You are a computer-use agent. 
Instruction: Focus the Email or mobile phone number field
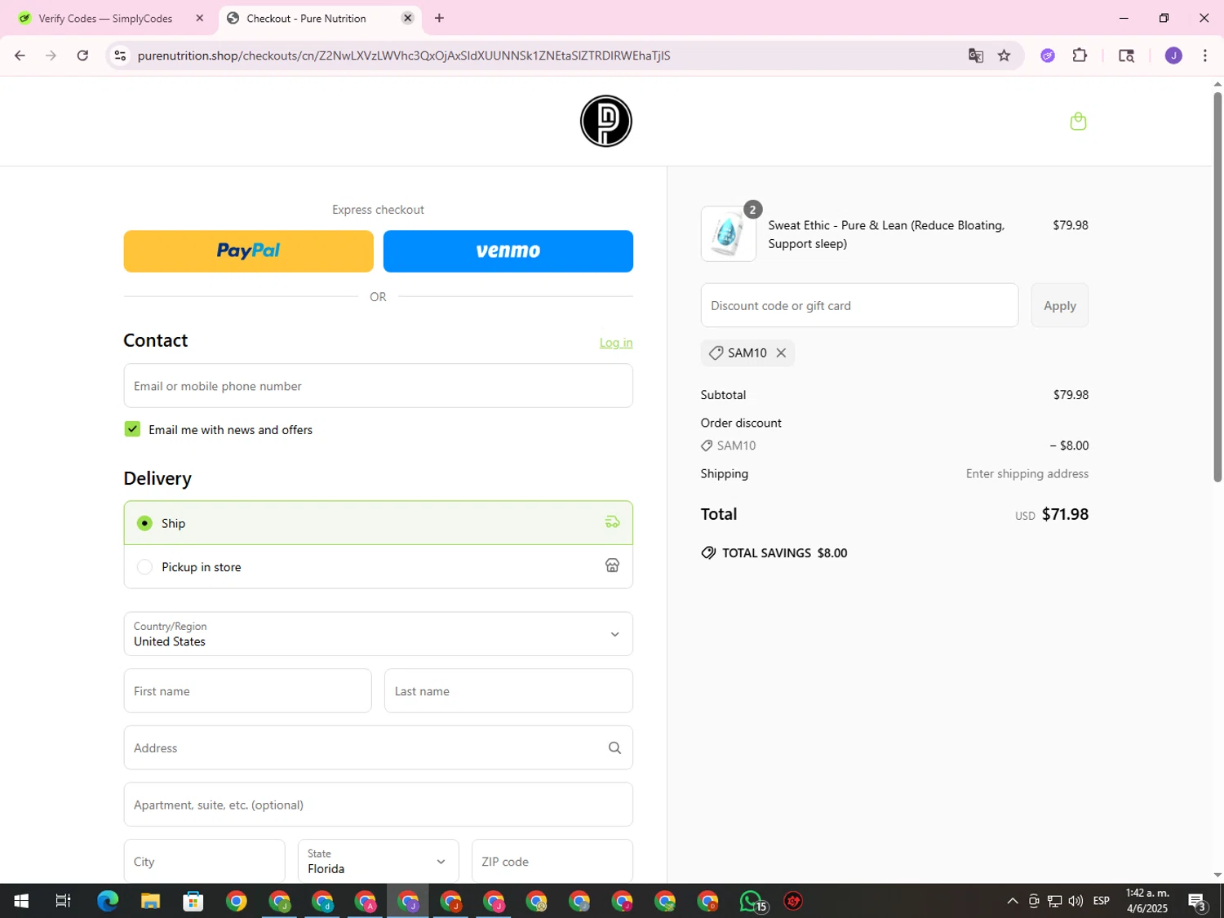pos(378,386)
